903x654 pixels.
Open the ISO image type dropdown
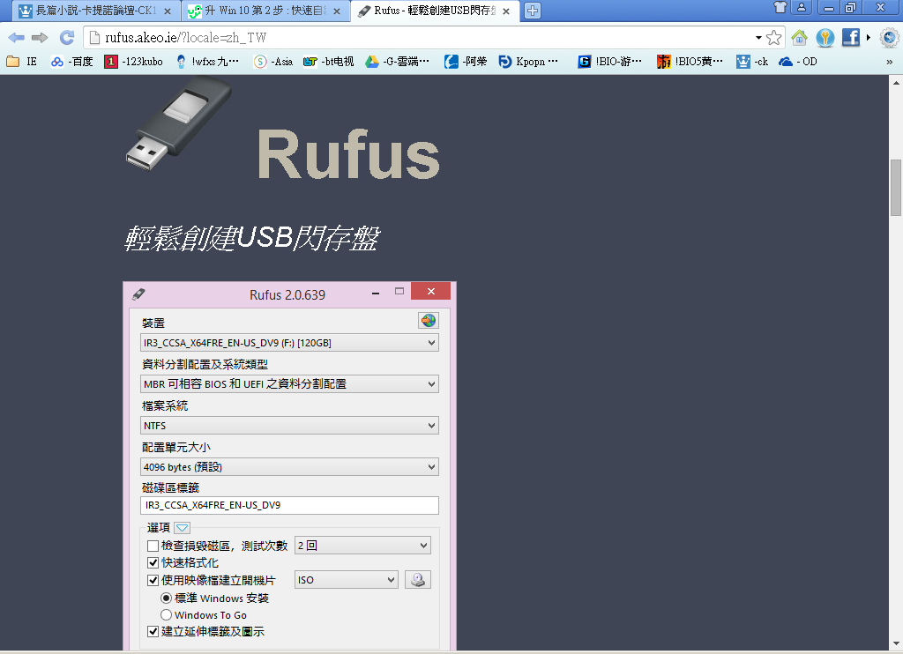coord(347,580)
